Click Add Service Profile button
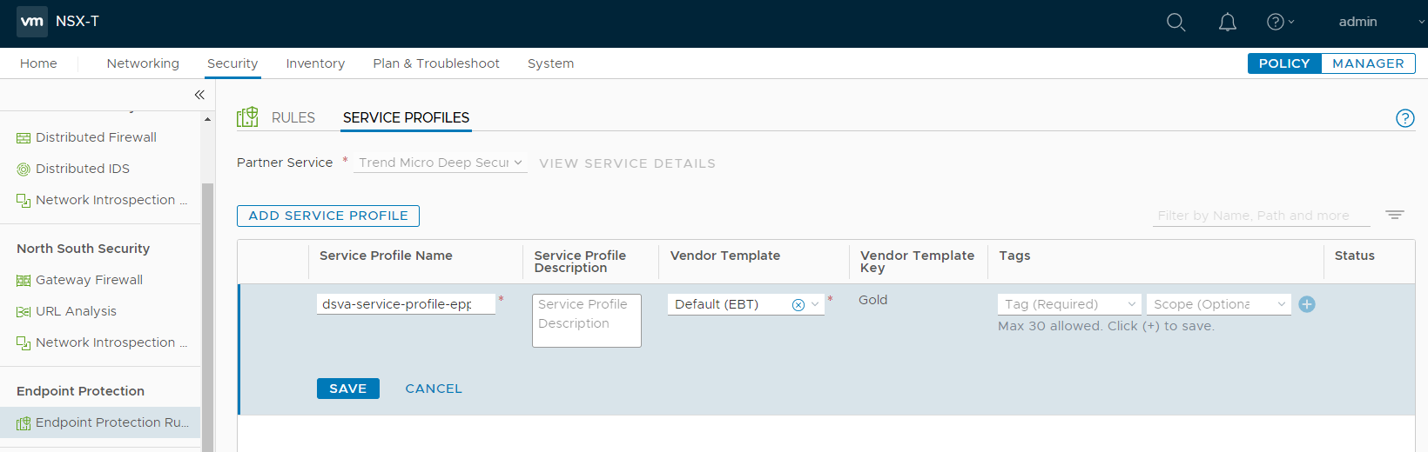 click(328, 216)
